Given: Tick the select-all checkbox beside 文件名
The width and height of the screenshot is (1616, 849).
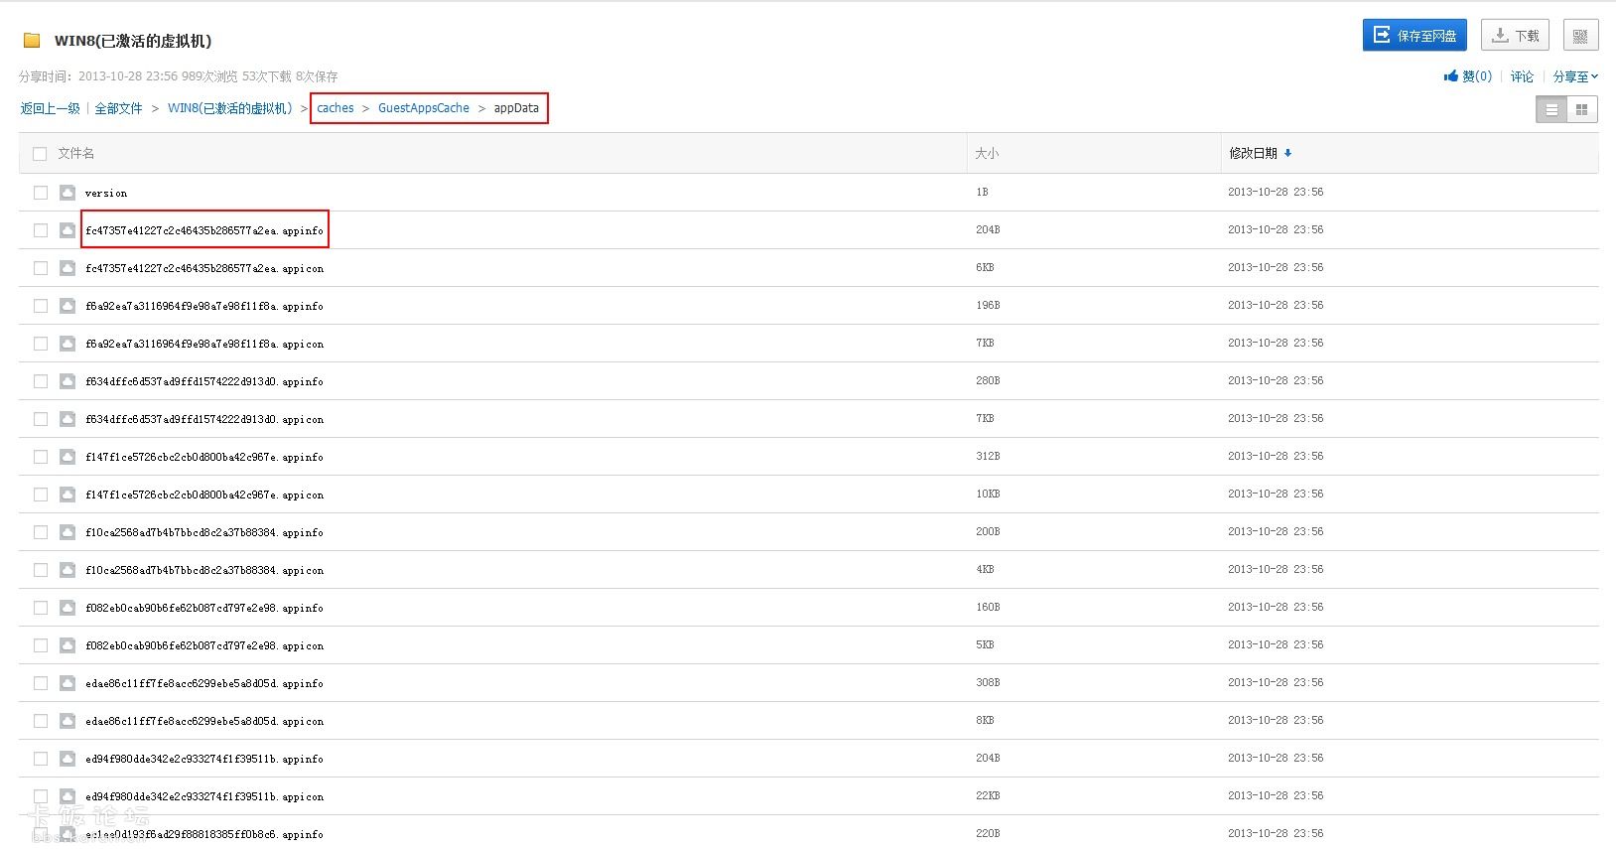Looking at the screenshot, I should [x=40, y=154].
